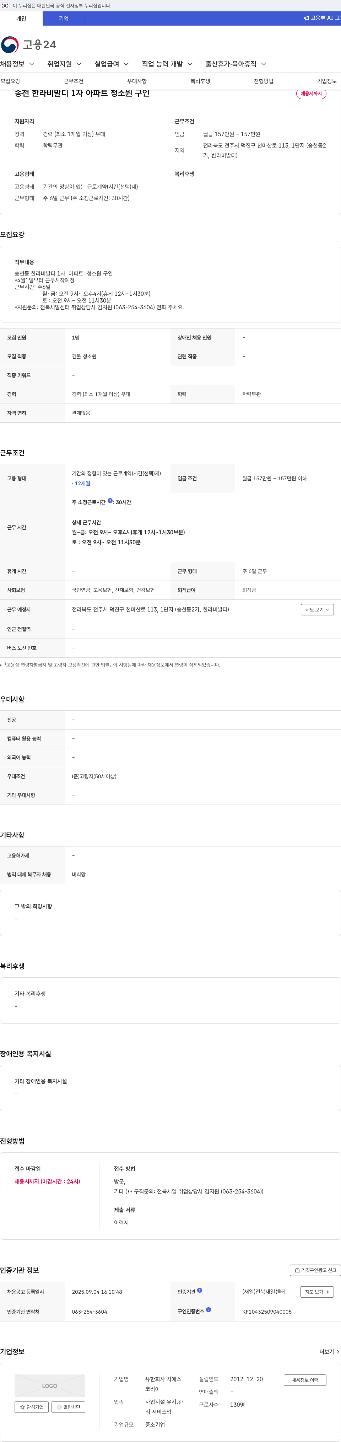Click 퇴직금 value in 퇴직급여 row
This screenshot has height=1442, width=341.
(x=249, y=590)
